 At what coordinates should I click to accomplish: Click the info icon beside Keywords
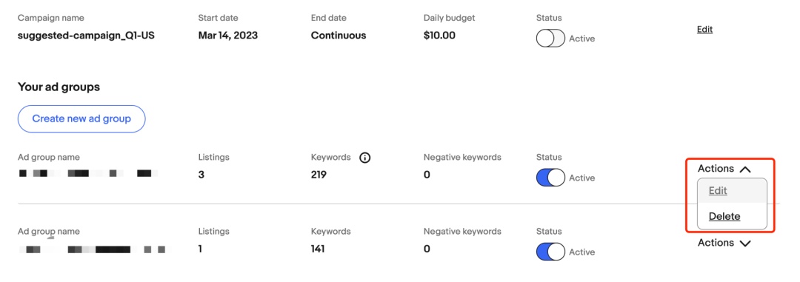click(x=364, y=158)
